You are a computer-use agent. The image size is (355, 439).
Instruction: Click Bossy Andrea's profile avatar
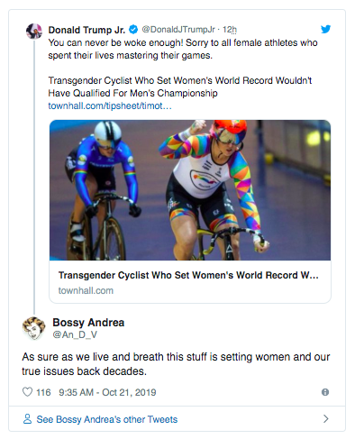pyautogui.click(x=34, y=328)
